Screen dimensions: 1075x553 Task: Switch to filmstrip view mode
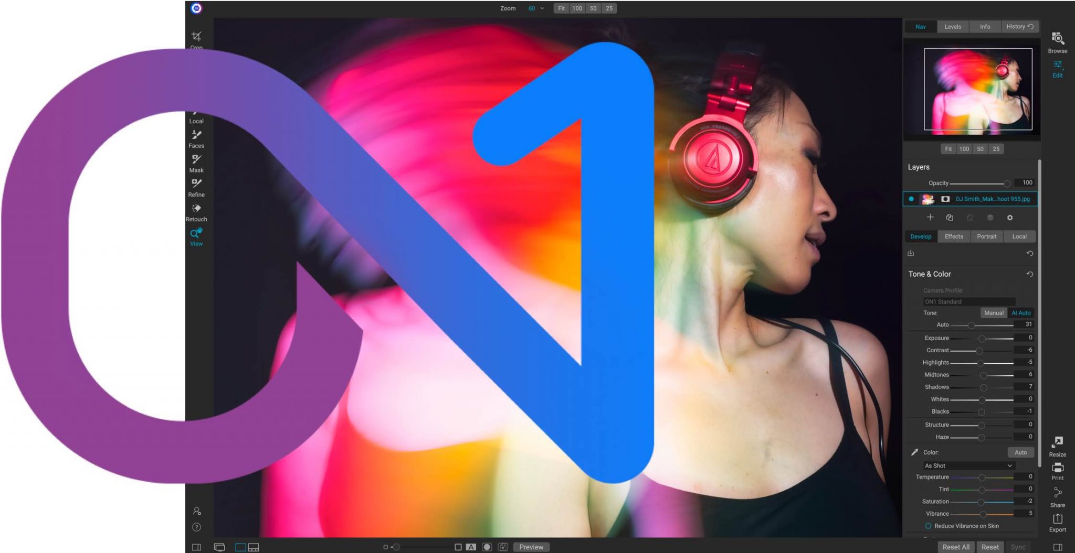tap(254, 547)
